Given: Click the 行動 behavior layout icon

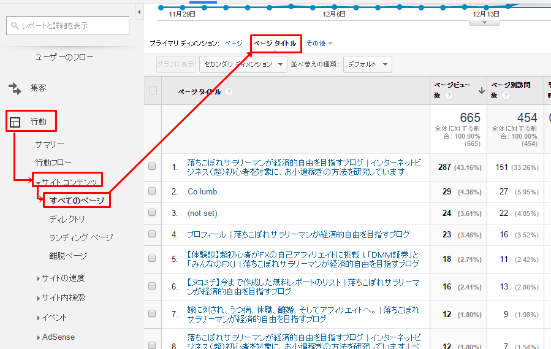Looking at the screenshot, I should [x=15, y=121].
